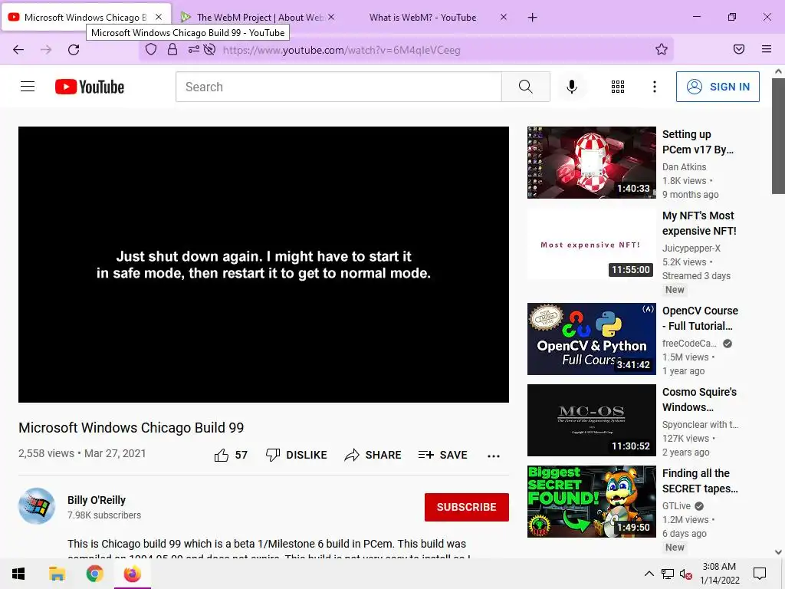The width and height of the screenshot is (785, 589).
Task: Open Firefox tracking protection shield
Action: [151, 49]
